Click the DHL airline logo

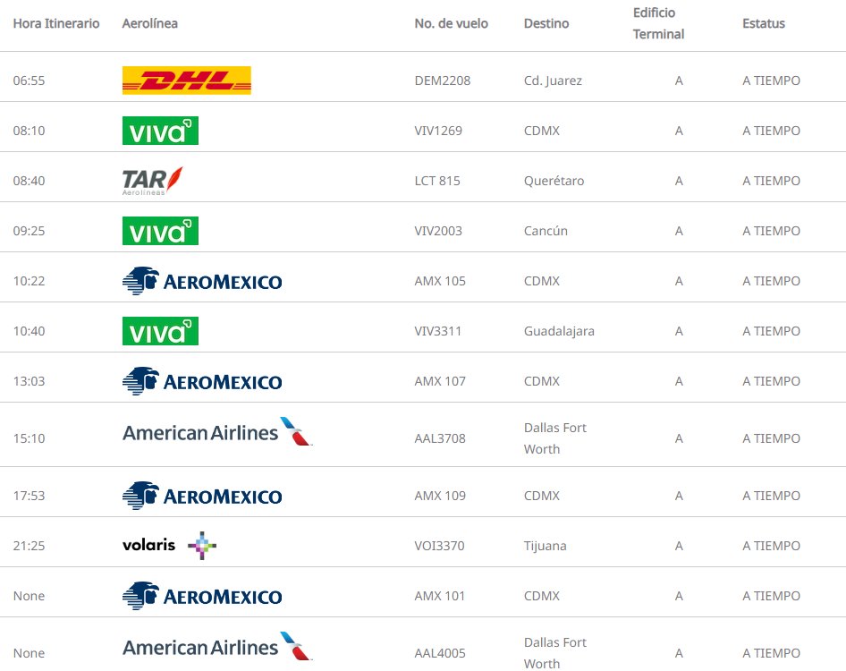click(x=186, y=81)
